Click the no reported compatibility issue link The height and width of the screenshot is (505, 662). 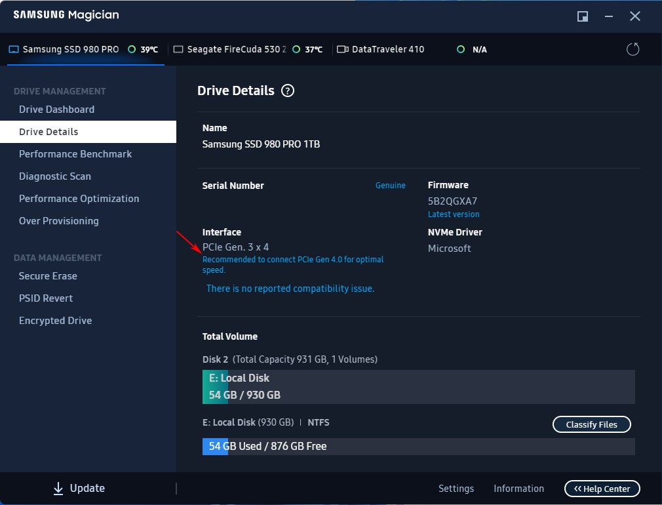click(290, 289)
